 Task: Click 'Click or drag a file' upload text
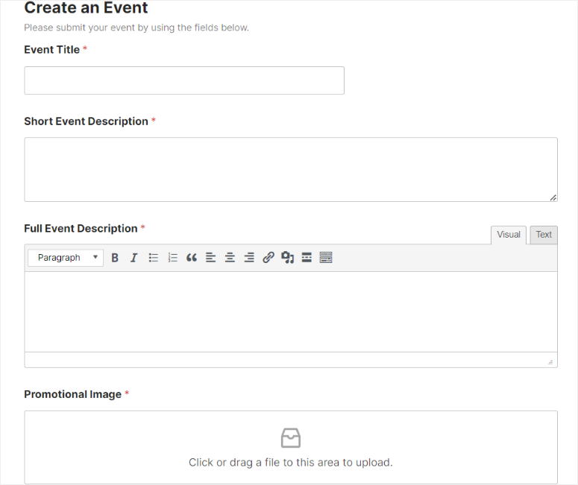(291, 462)
